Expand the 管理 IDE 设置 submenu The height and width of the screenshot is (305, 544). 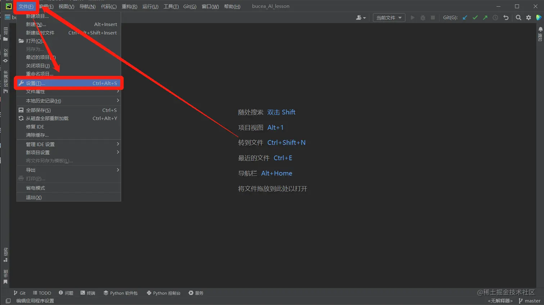click(x=69, y=144)
